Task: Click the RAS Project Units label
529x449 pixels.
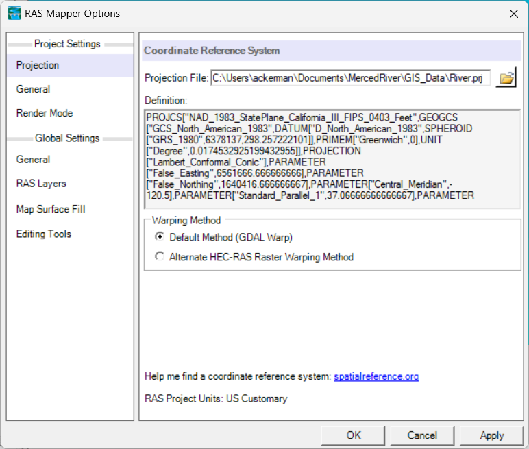Action: [x=216, y=399]
